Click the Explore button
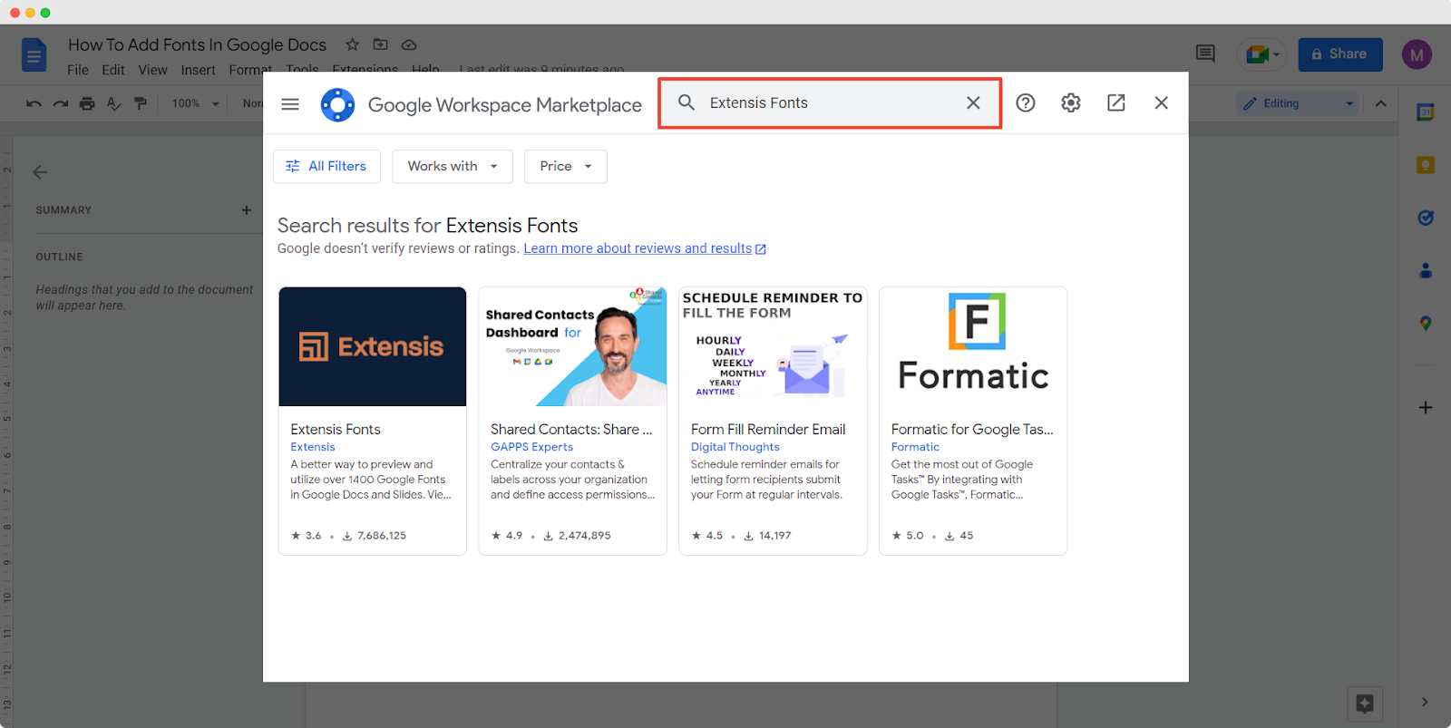Image resolution: width=1451 pixels, height=728 pixels. (1365, 703)
